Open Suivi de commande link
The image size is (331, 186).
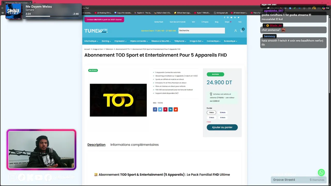click(x=177, y=22)
